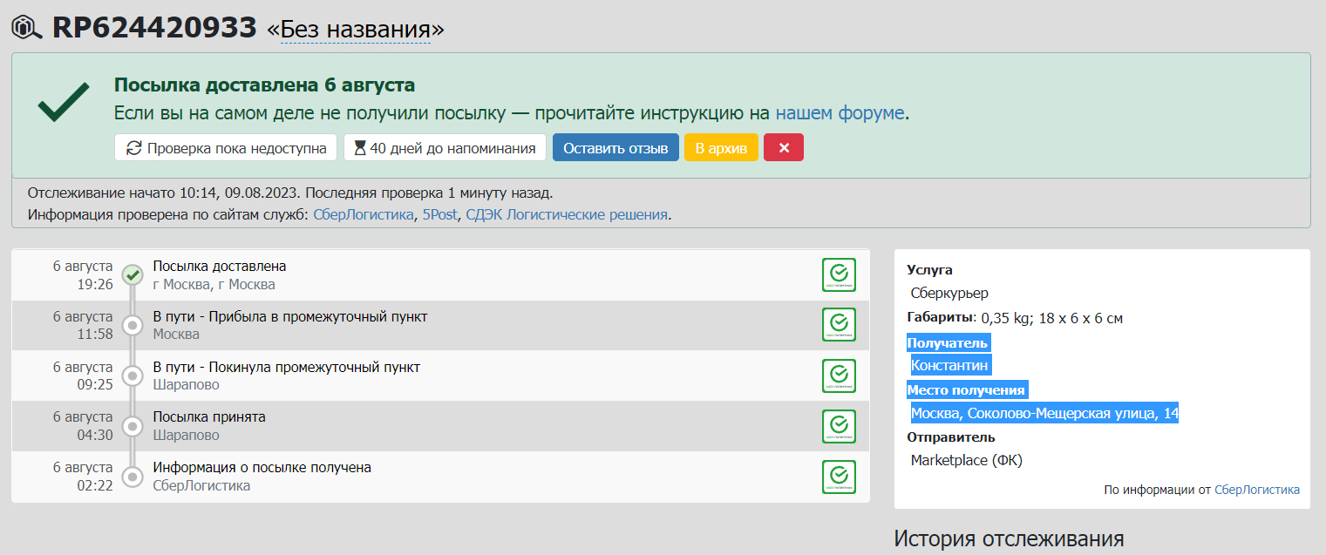
Task: Click the timeline marker at 04:30
Action: [133, 426]
